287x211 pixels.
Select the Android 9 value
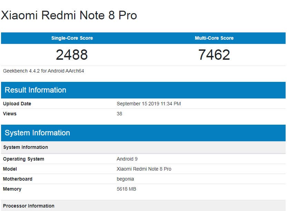(x=127, y=159)
